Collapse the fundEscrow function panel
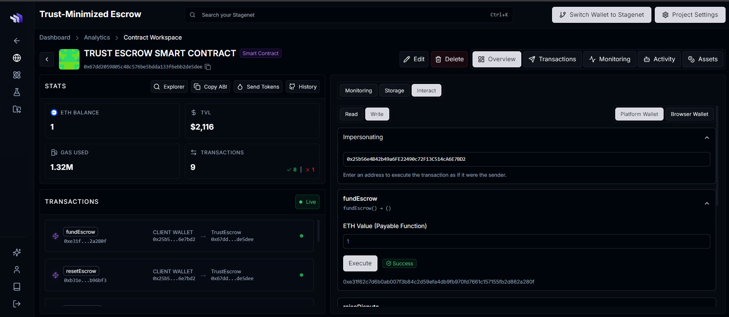Screen dimensions: 729x317 pyautogui.click(x=707, y=203)
